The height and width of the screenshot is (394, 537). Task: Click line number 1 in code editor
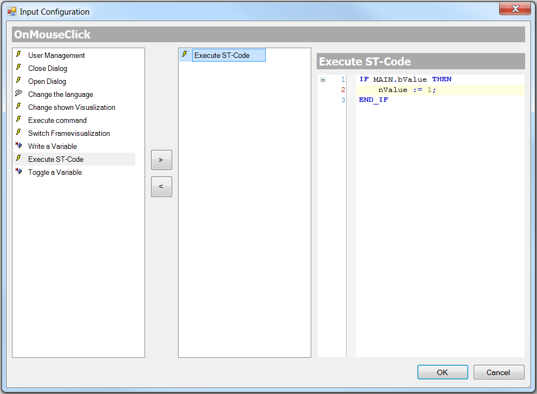click(x=343, y=80)
